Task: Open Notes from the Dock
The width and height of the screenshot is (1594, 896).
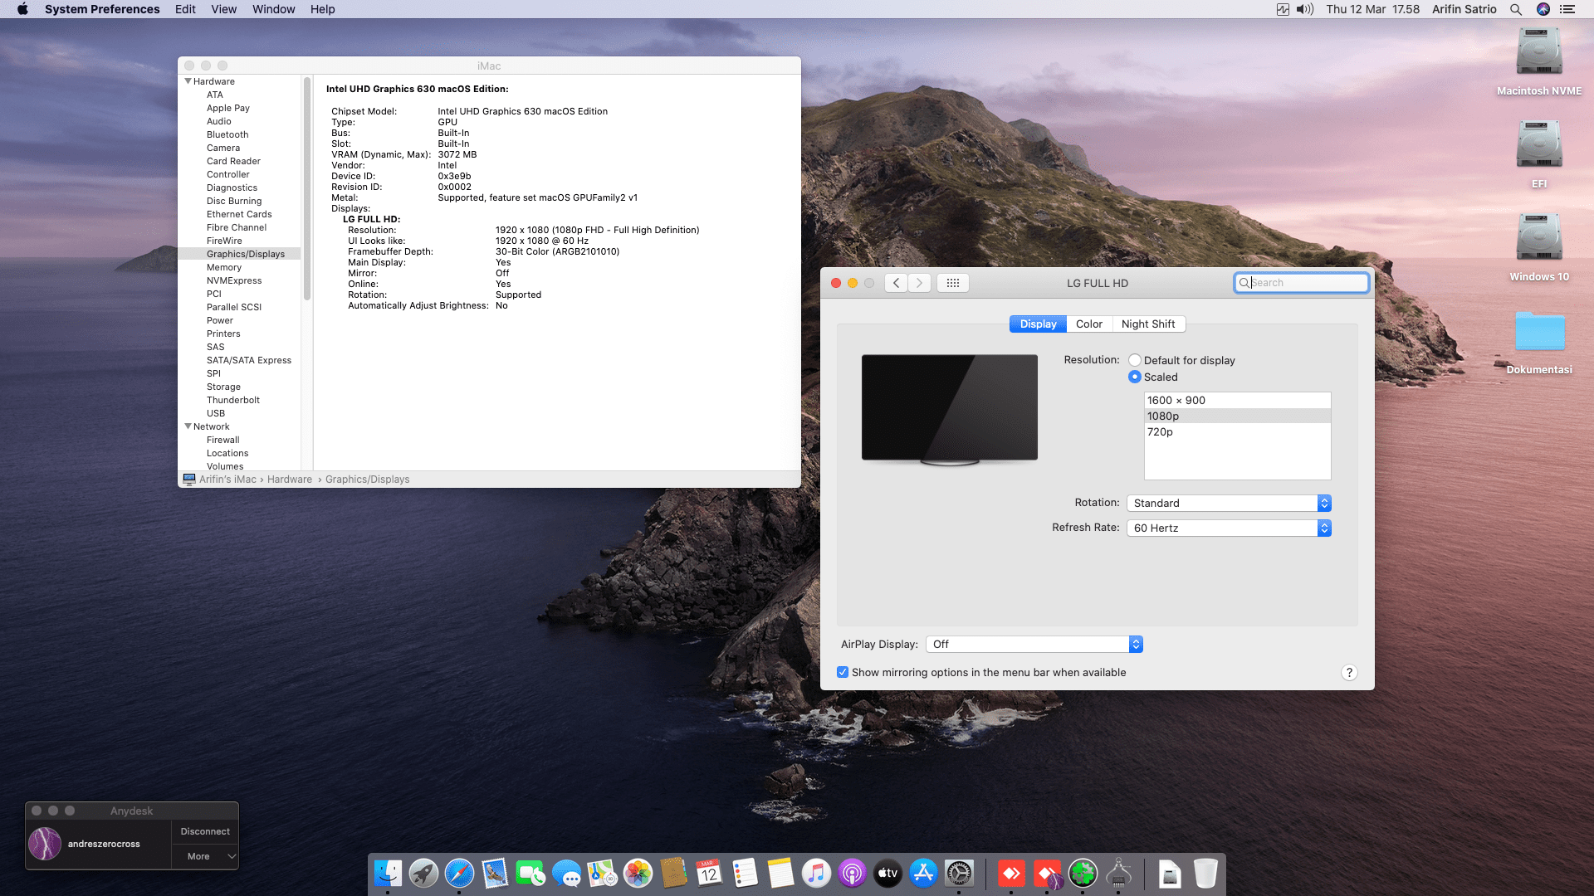Action: point(780,874)
